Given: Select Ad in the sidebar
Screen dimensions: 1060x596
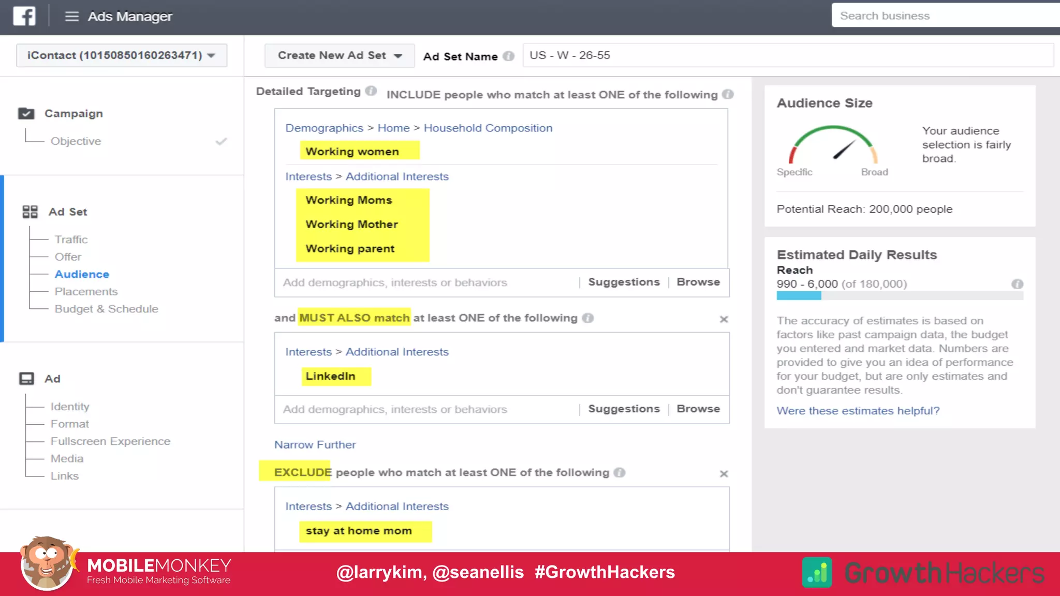Looking at the screenshot, I should click(x=52, y=379).
